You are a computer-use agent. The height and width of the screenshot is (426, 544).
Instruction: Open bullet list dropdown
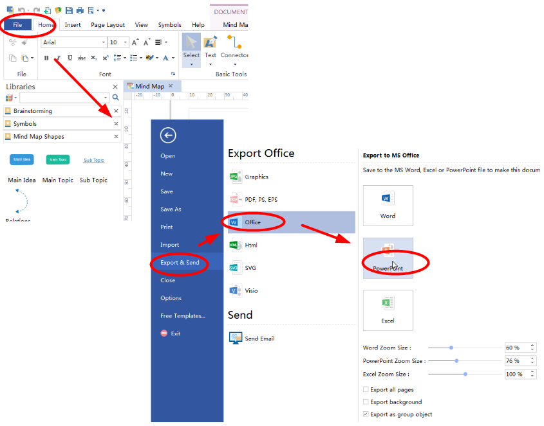[x=141, y=58]
